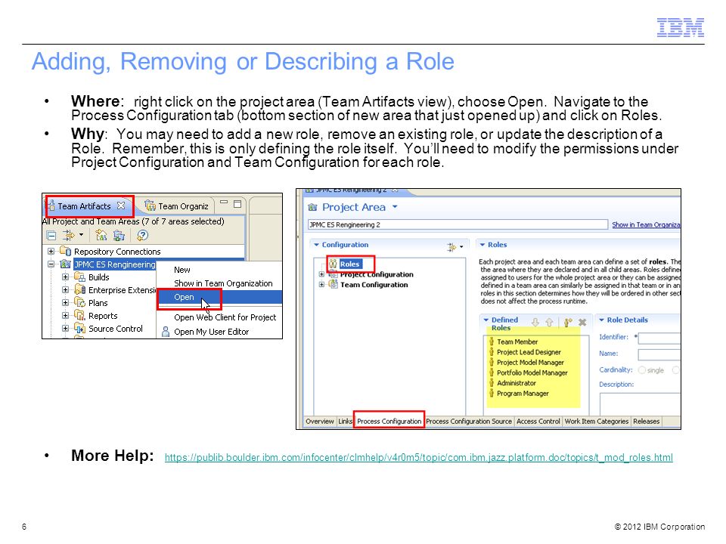Click the delete role X icon
726x544 pixels.
pyautogui.click(x=582, y=323)
